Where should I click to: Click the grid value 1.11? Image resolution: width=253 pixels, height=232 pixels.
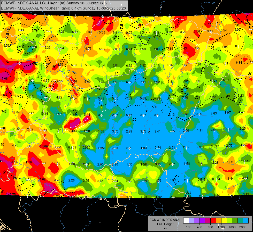pyautogui.click(x=200, y=130)
